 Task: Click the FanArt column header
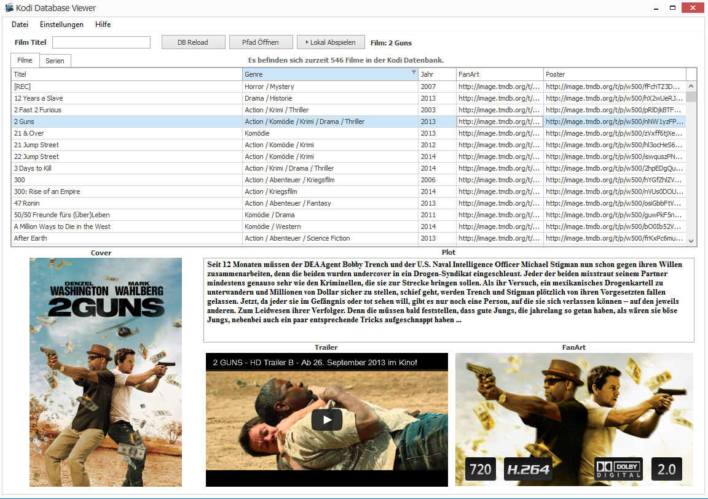click(x=500, y=74)
